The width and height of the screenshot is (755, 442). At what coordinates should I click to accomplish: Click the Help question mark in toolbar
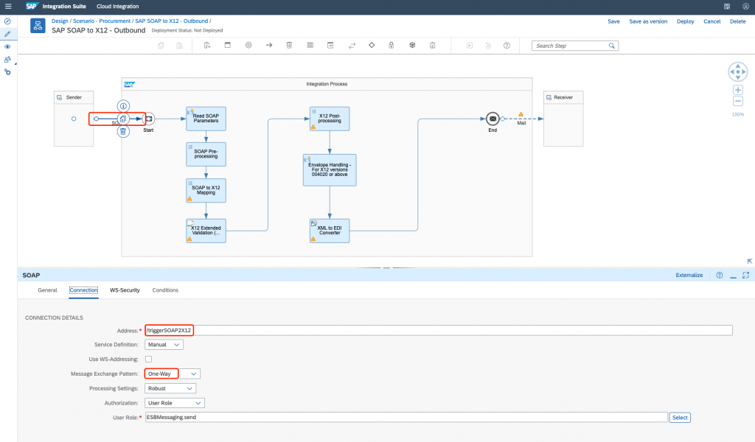point(507,45)
